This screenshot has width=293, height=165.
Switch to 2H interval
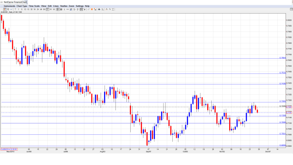click(x=38, y=9)
